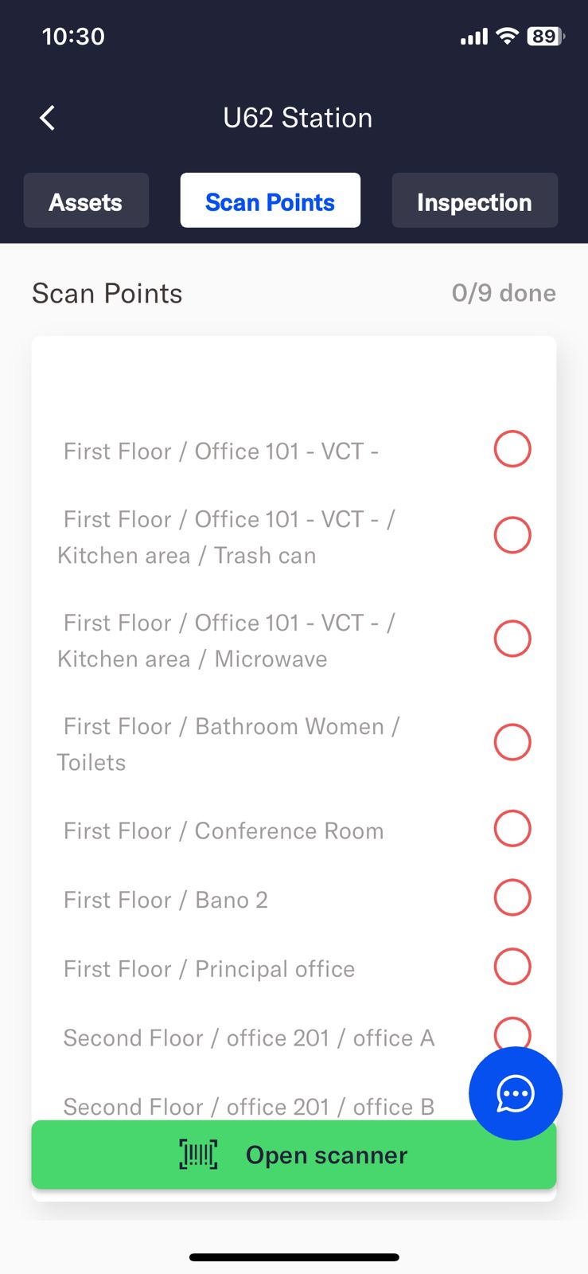Image resolution: width=588 pixels, height=1274 pixels.
Task: Toggle the Principal office circle
Action: click(512, 967)
